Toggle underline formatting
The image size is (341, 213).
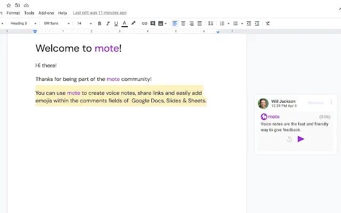coord(116,23)
